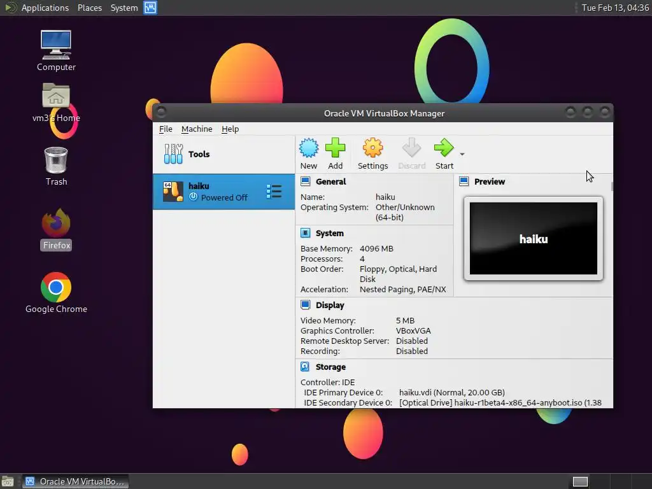Click the General section header
This screenshot has width=652, height=489.
330,181
